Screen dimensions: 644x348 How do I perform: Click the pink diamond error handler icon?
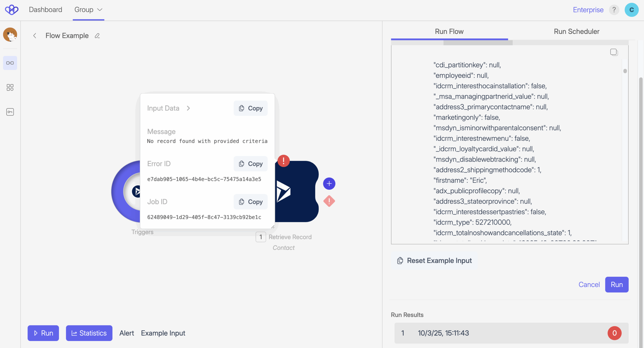[x=329, y=201]
